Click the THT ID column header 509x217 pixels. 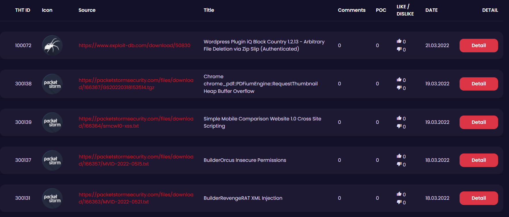pos(23,10)
